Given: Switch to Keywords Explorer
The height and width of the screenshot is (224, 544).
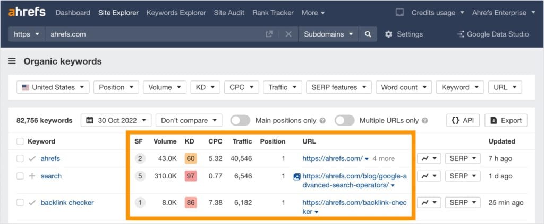Looking at the screenshot, I should (176, 13).
